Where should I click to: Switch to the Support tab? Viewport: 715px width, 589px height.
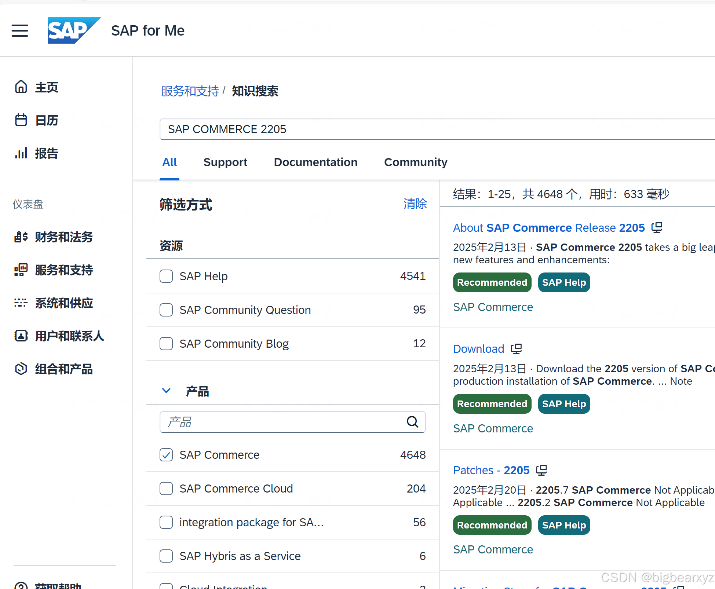coord(225,162)
